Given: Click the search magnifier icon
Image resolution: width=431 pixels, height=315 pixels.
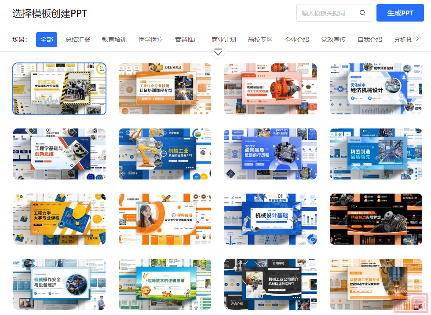Looking at the screenshot, I should [362, 13].
